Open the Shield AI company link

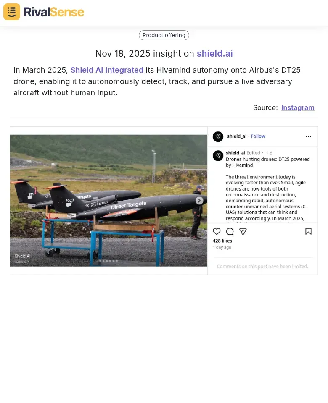point(87,70)
